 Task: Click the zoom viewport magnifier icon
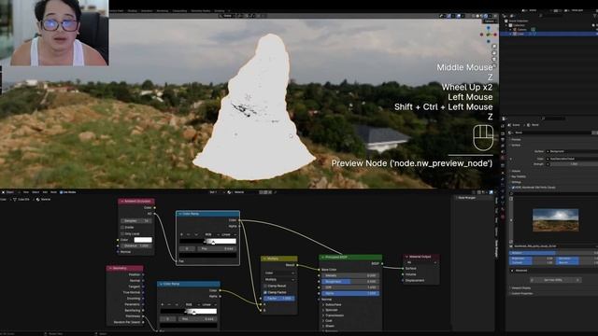(494, 47)
